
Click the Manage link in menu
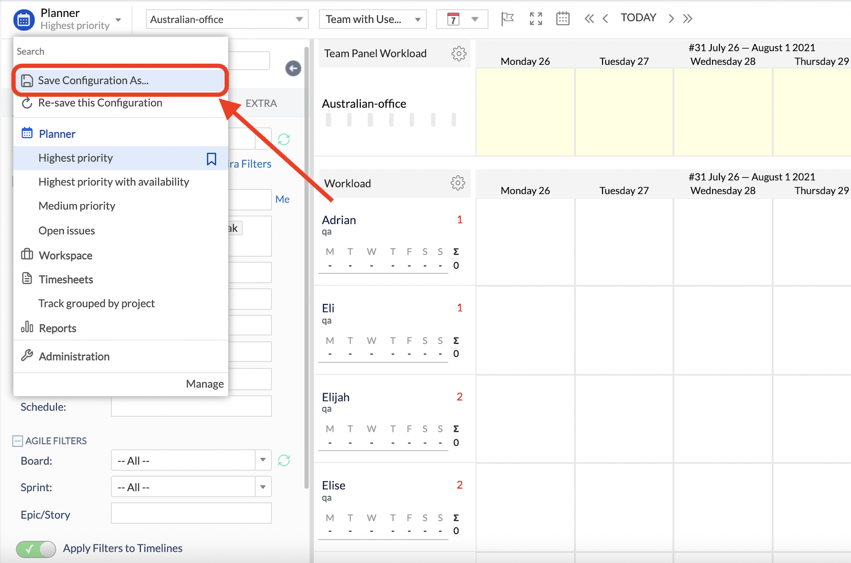204,384
